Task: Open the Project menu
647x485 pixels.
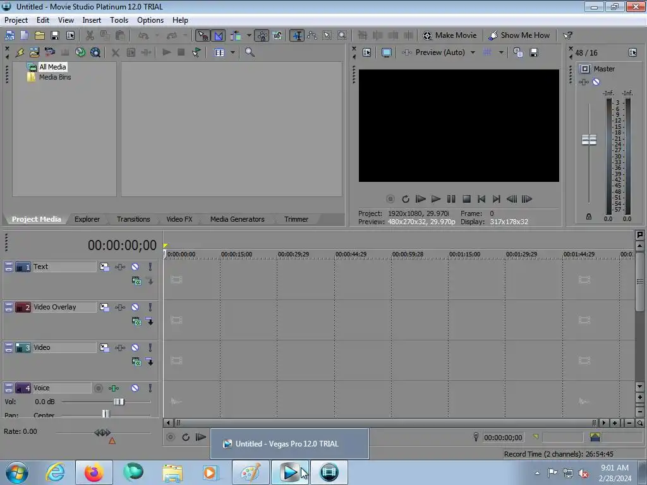Action: coord(16,20)
